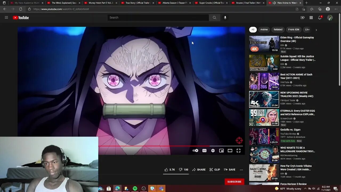The height and width of the screenshot is (192, 341).
Task: Open more actions (three dots) under video
Action: pyautogui.click(x=241, y=170)
